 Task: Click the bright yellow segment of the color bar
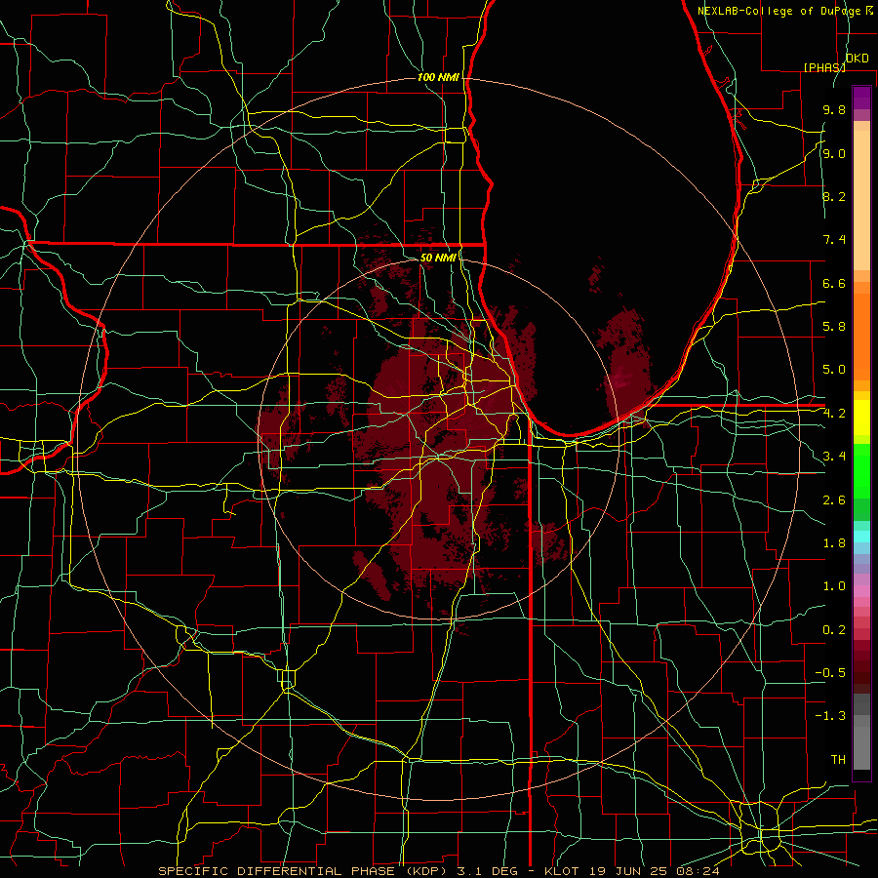(x=861, y=418)
